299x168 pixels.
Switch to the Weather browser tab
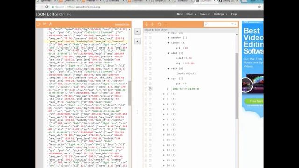92,1
